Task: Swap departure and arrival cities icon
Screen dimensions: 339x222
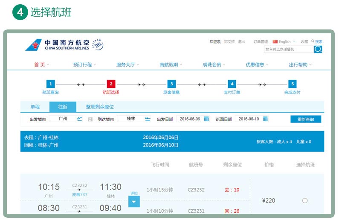Action: pos(90,119)
